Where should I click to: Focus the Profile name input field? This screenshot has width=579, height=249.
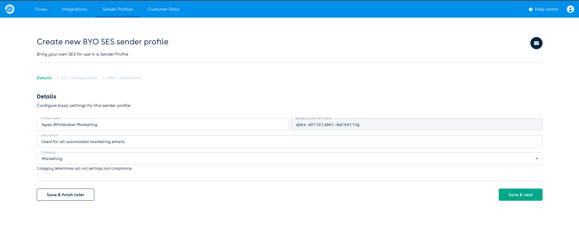(162, 124)
